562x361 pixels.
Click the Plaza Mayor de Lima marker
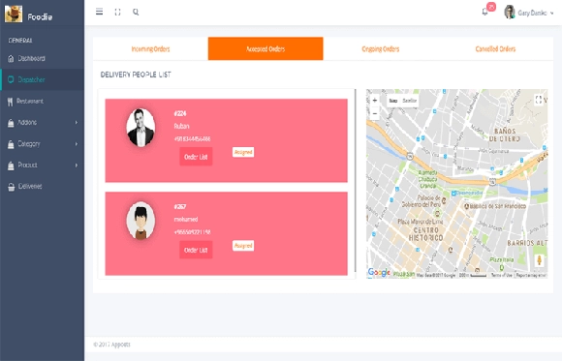click(437, 214)
